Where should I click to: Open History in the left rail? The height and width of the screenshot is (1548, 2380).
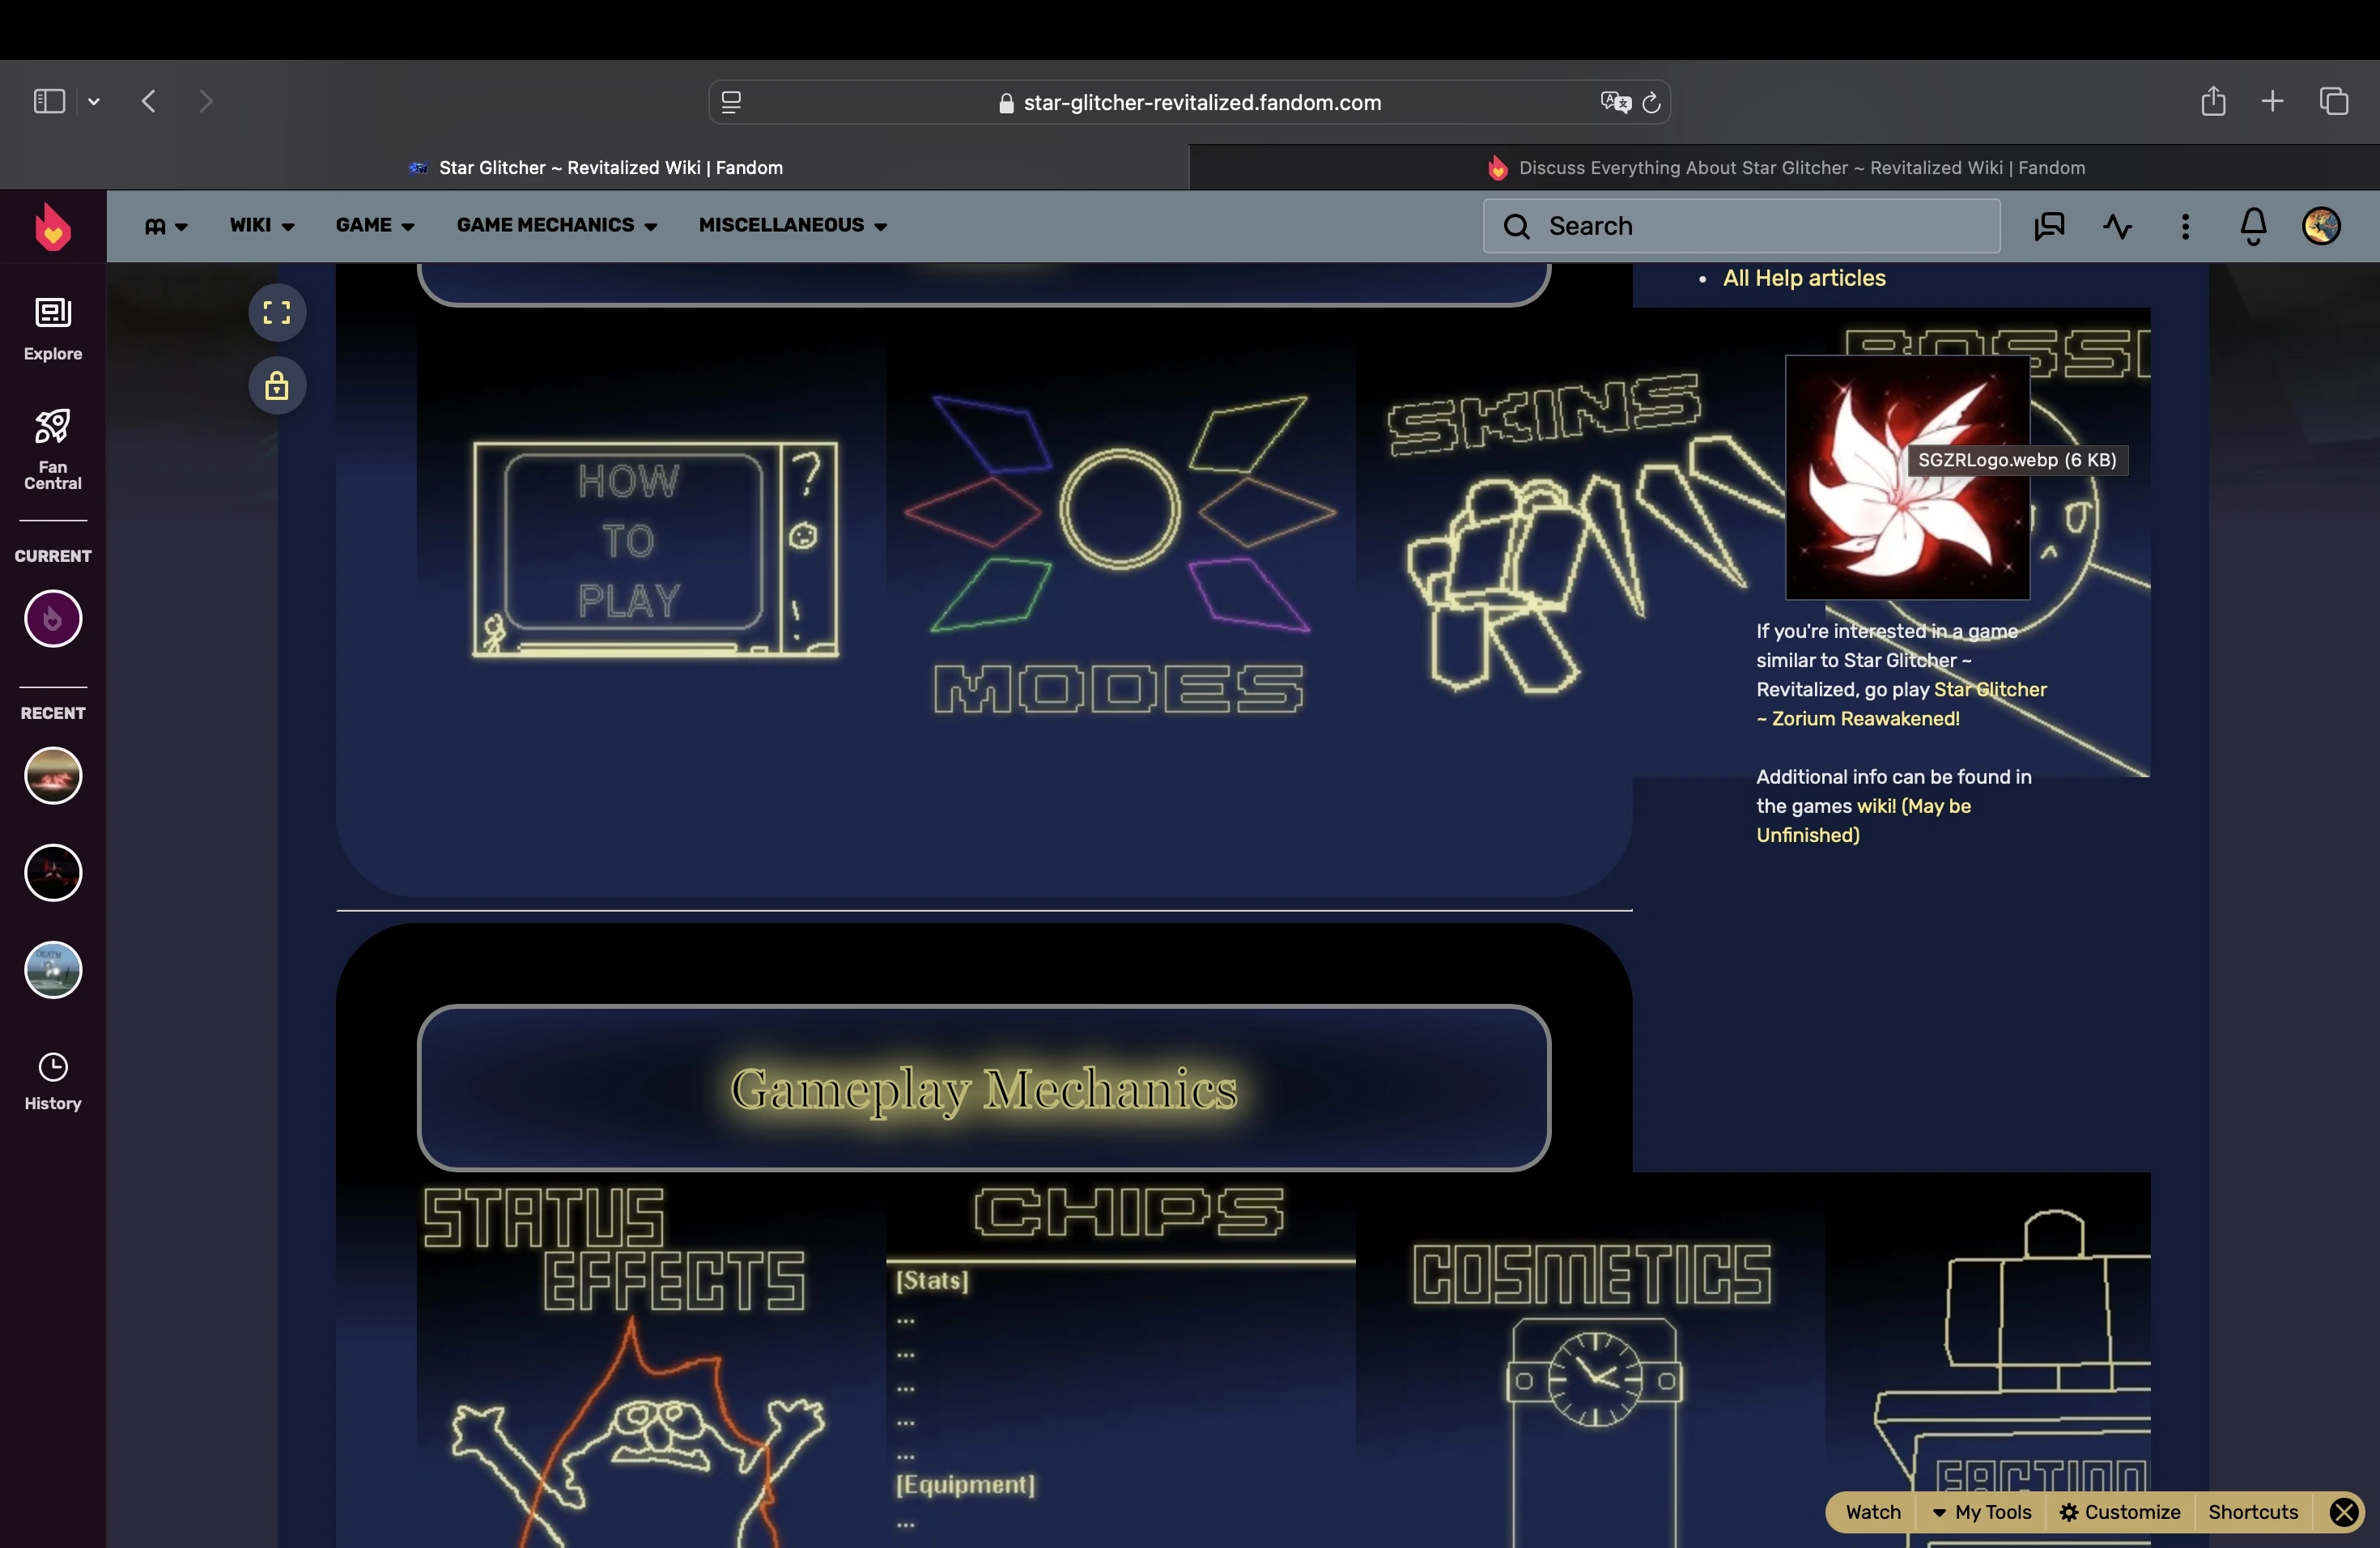pos(52,1079)
